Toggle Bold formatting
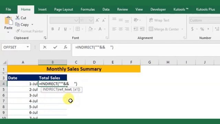Viewport: 220px width, 124px height. tap(53, 29)
